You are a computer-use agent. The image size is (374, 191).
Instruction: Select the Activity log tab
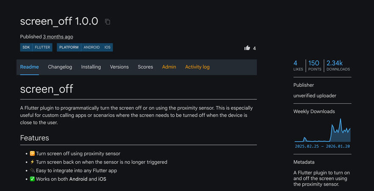[x=197, y=67]
